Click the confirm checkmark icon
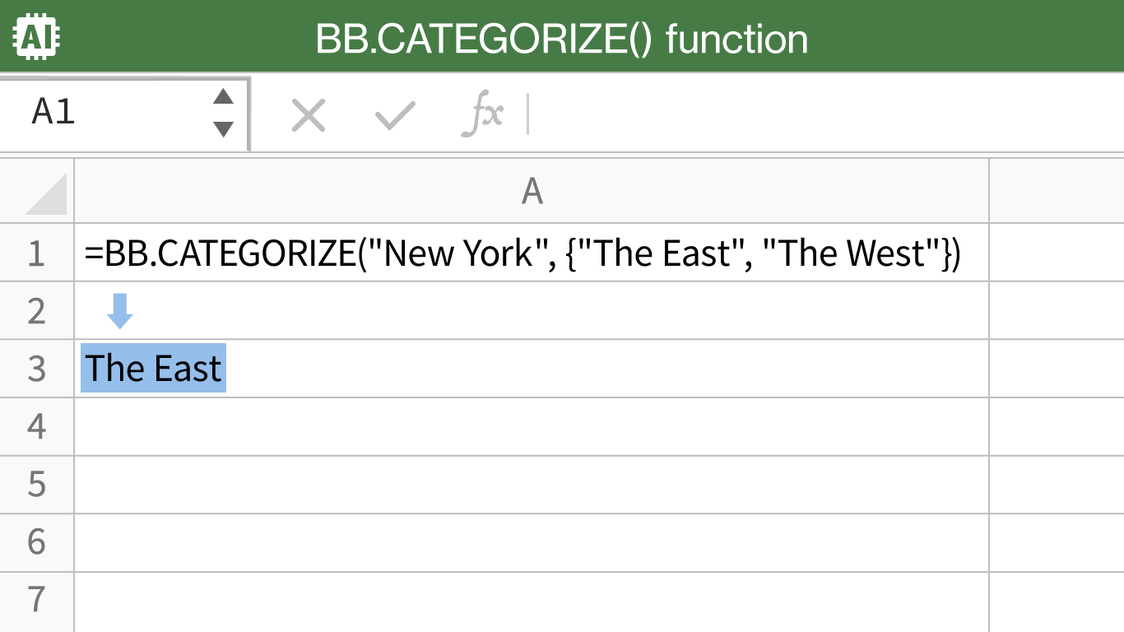This screenshot has width=1124, height=632. [x=395, y=115]
